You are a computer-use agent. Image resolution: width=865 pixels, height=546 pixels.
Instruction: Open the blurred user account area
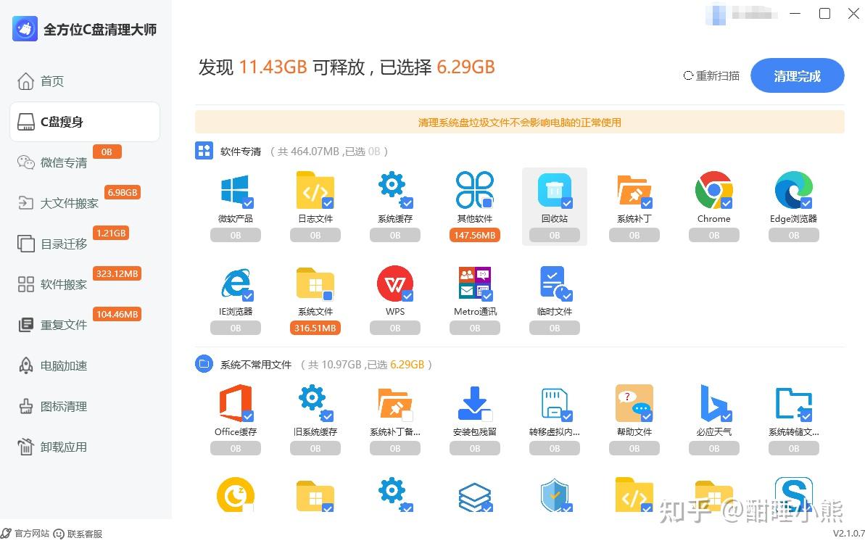point(742,14)
